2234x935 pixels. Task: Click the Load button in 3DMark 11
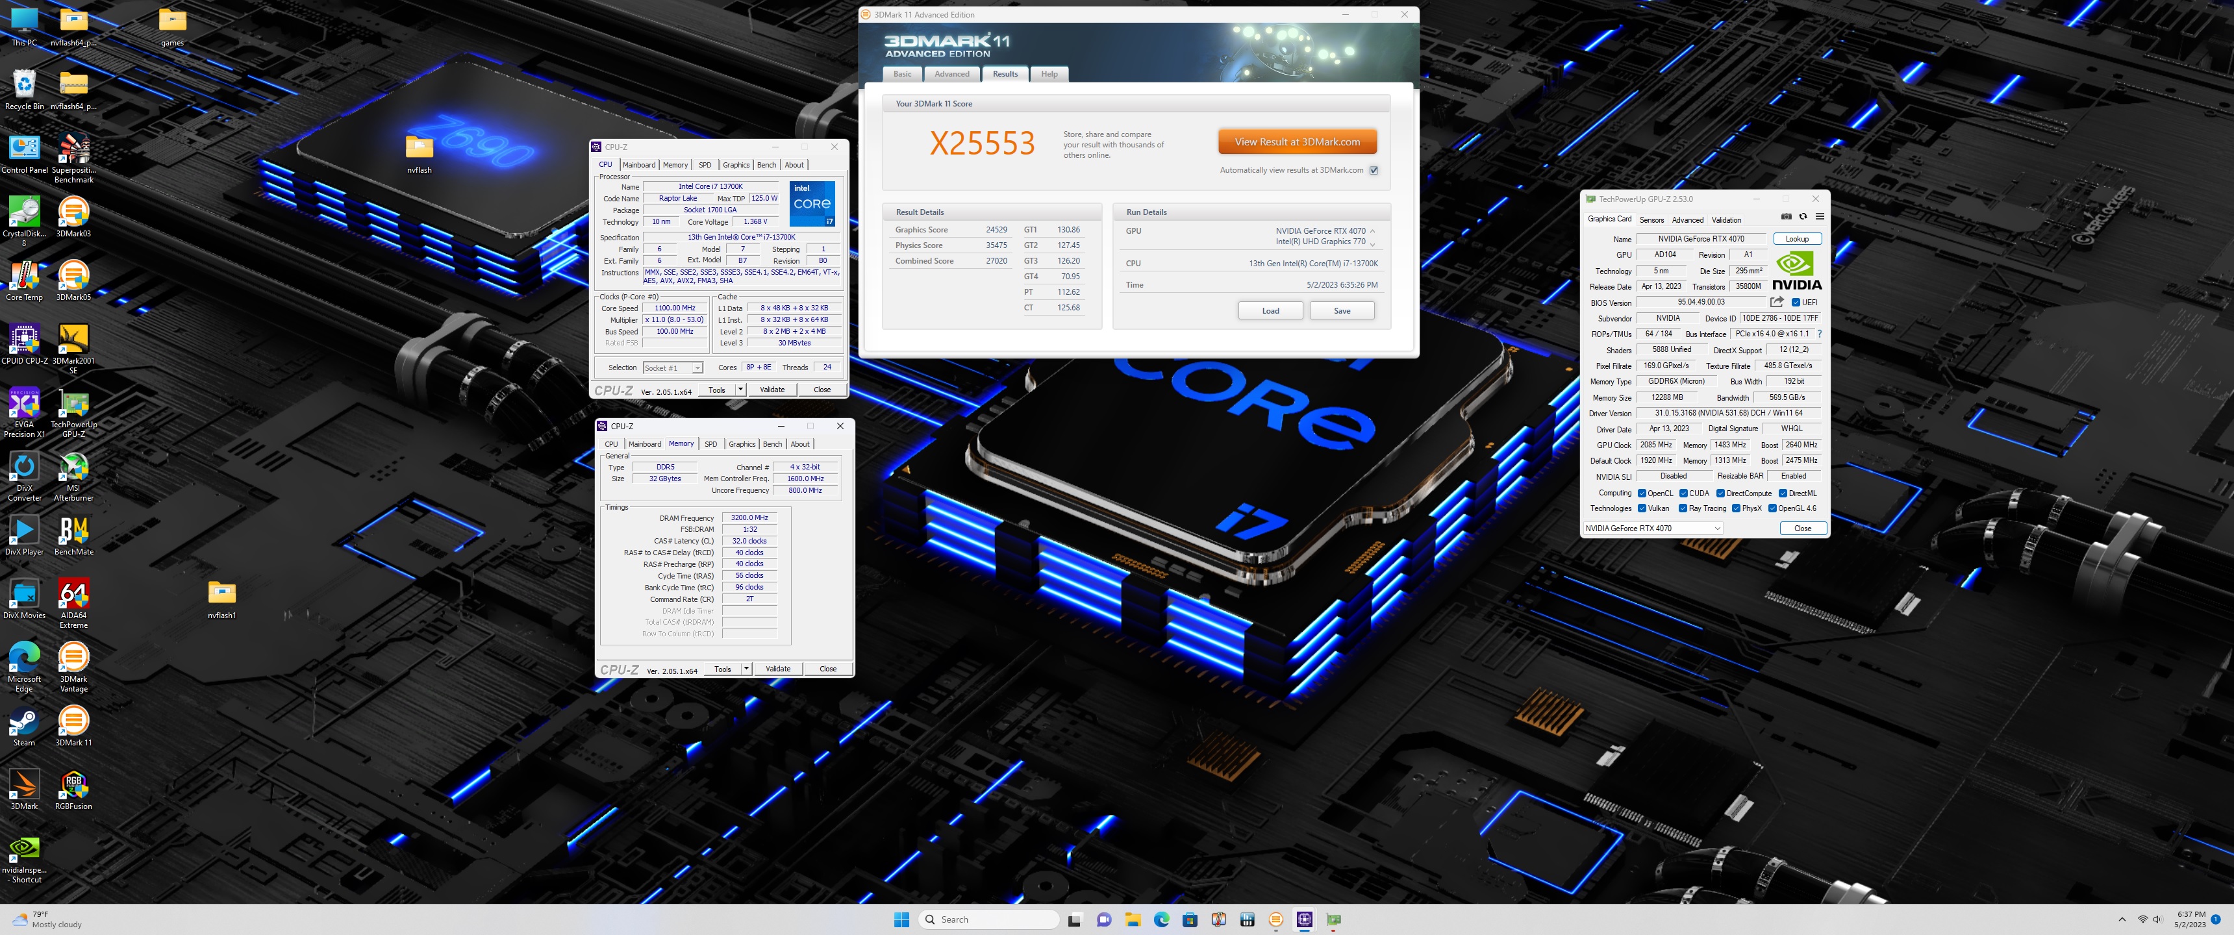[1270, 310]
